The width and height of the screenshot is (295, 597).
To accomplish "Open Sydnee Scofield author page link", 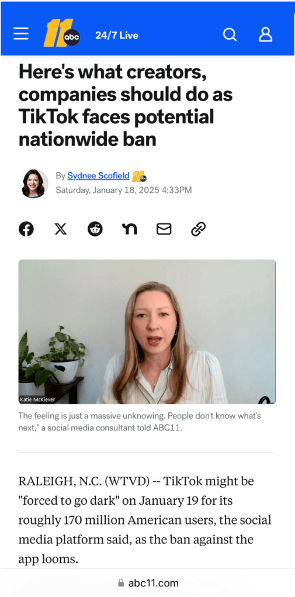I will [x=98, y=175].
